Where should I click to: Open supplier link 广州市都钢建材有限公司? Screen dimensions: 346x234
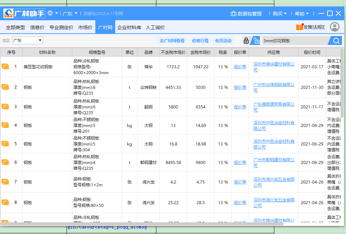[274, 163]
